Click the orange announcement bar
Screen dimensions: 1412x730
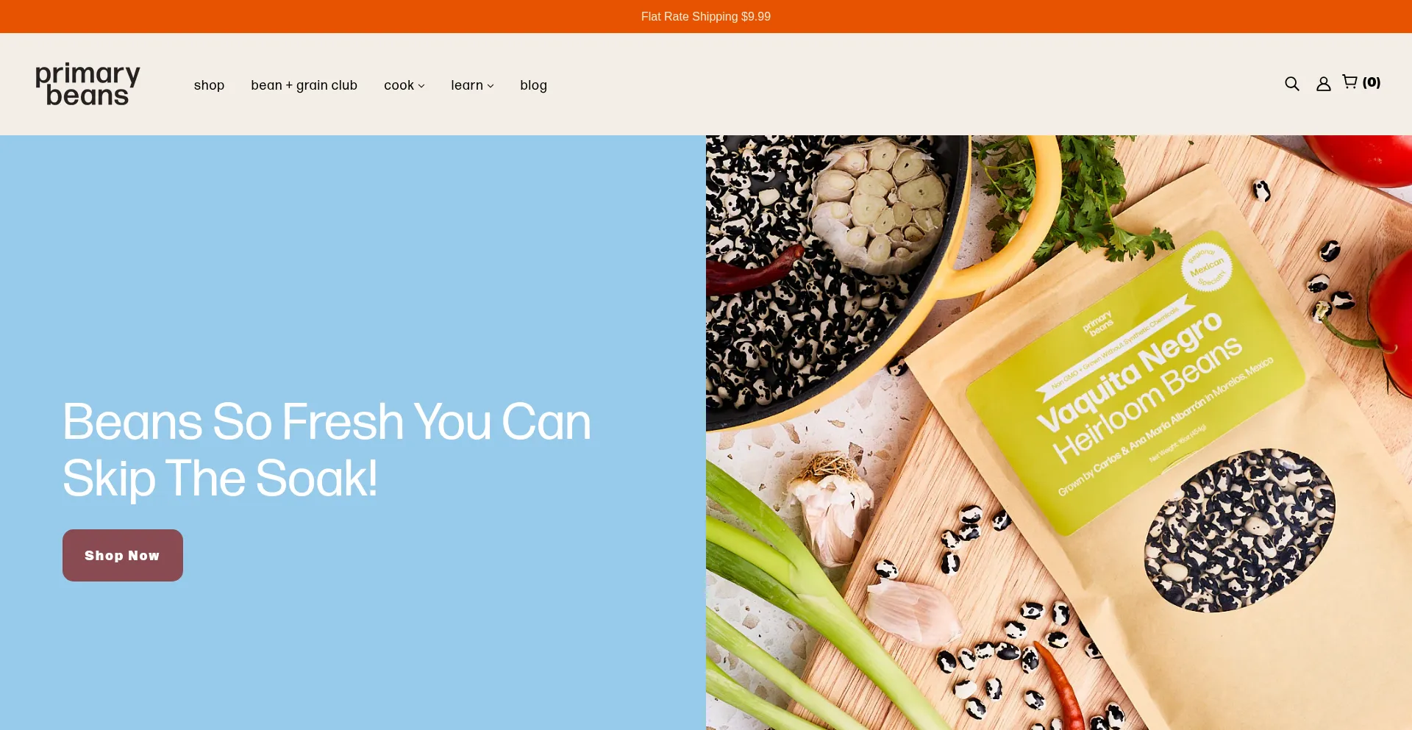click(706, 16)
